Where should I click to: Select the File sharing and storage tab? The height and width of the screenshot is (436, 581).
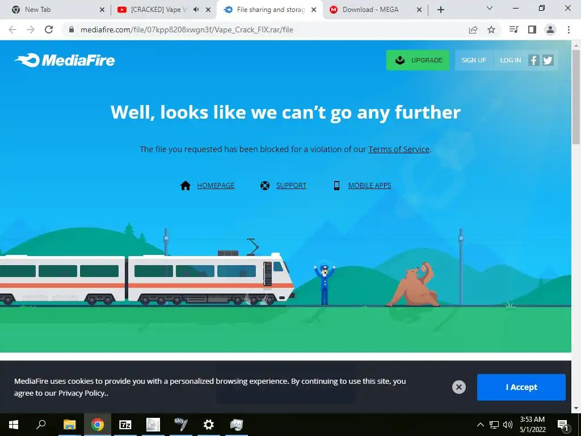[x=270, y=10]
